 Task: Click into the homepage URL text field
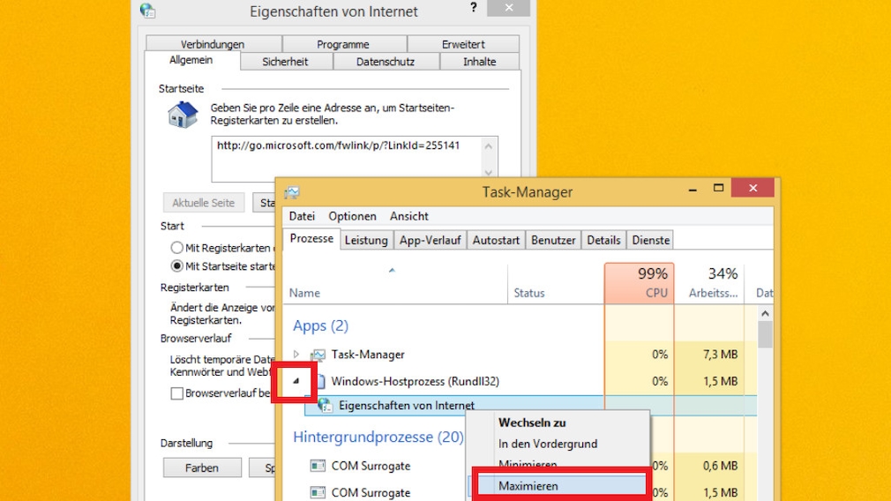347,159
